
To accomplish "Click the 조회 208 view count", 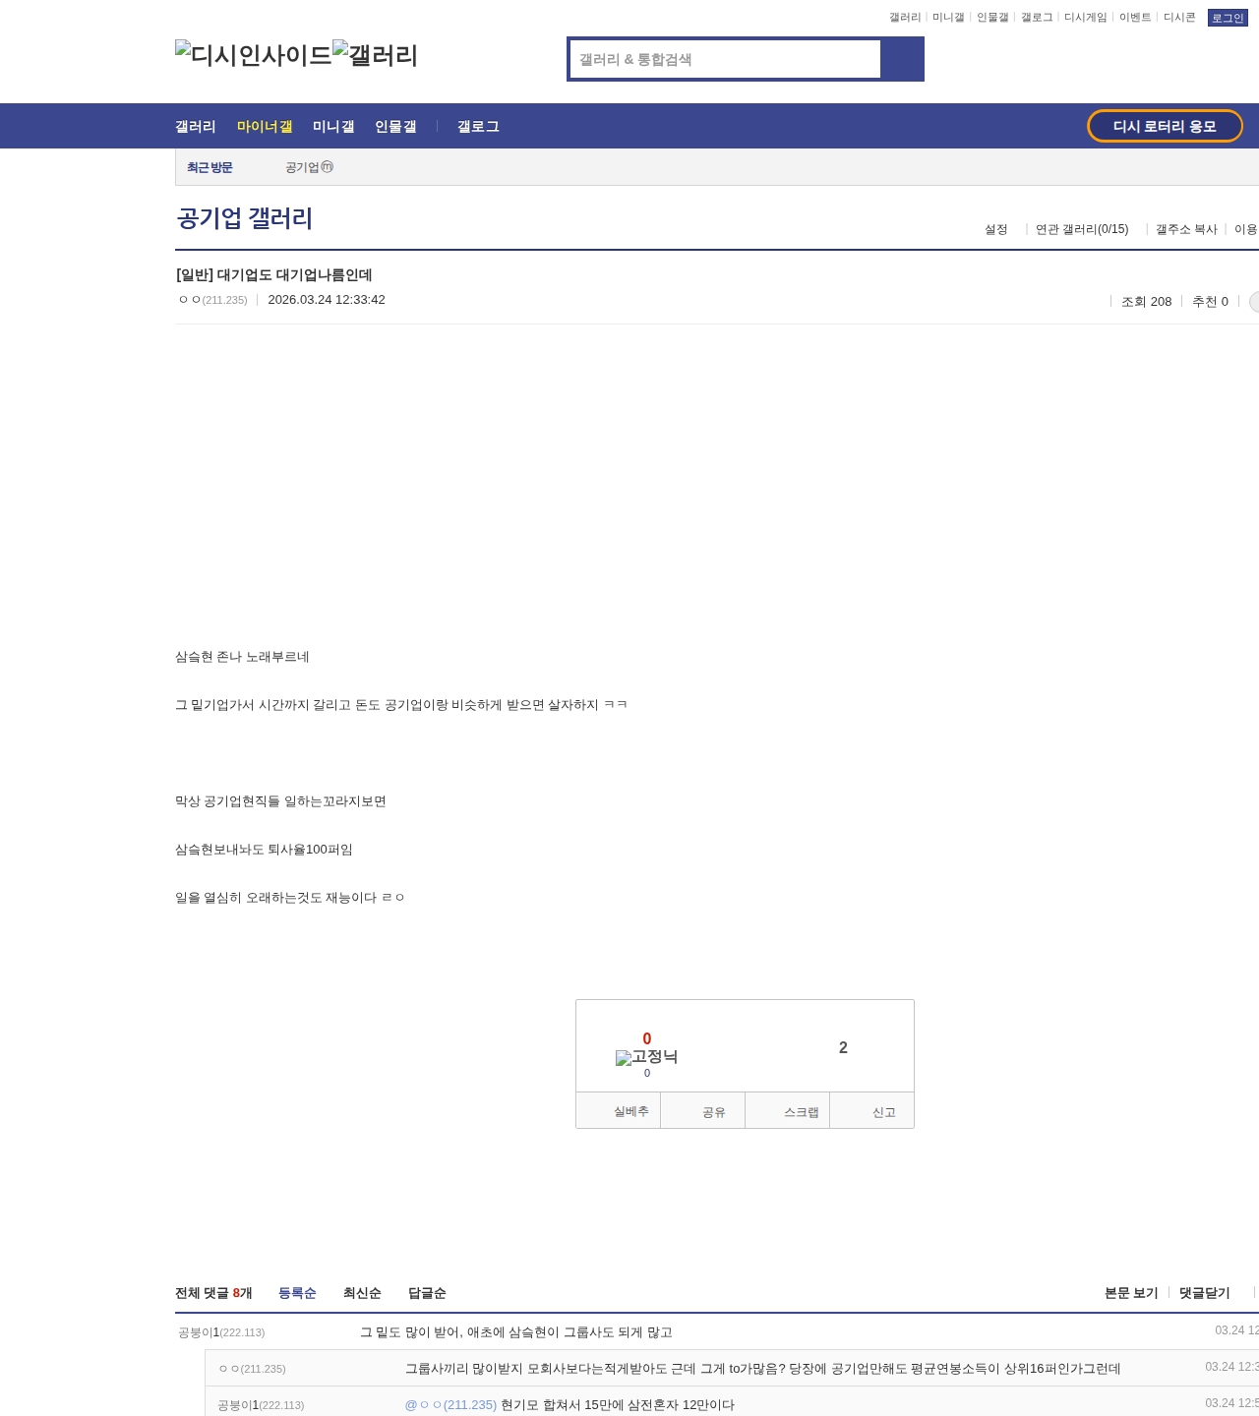I will click(x=1147, y=302).
